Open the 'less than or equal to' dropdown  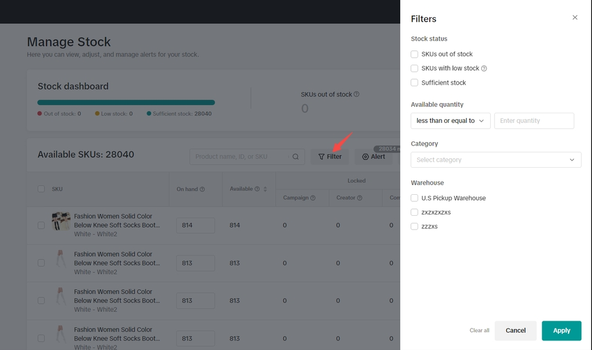[x=451, y=121]
